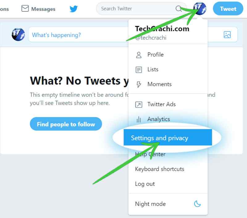Open the Messages envelope icon
The height and width of the screenshot is (218, 247).
25,9
